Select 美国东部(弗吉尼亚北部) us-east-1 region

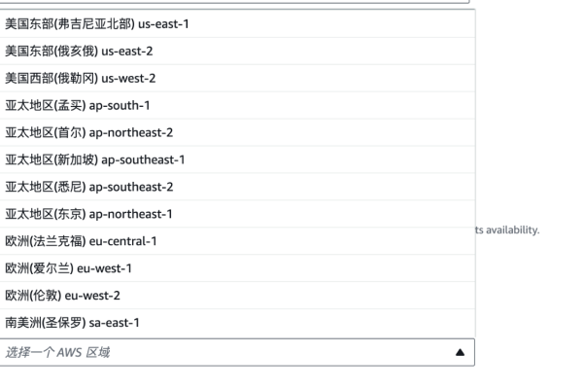237,23
